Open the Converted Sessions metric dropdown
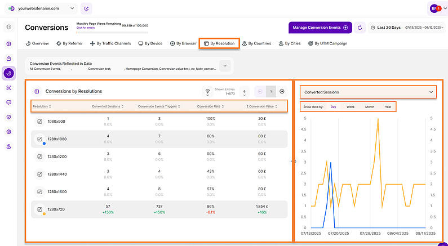Screen dimensions: 448x246 click(368, 92)
